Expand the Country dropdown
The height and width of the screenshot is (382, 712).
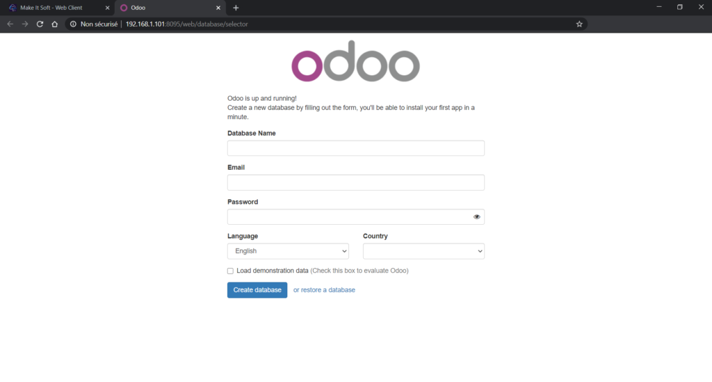tap(423, 251)
